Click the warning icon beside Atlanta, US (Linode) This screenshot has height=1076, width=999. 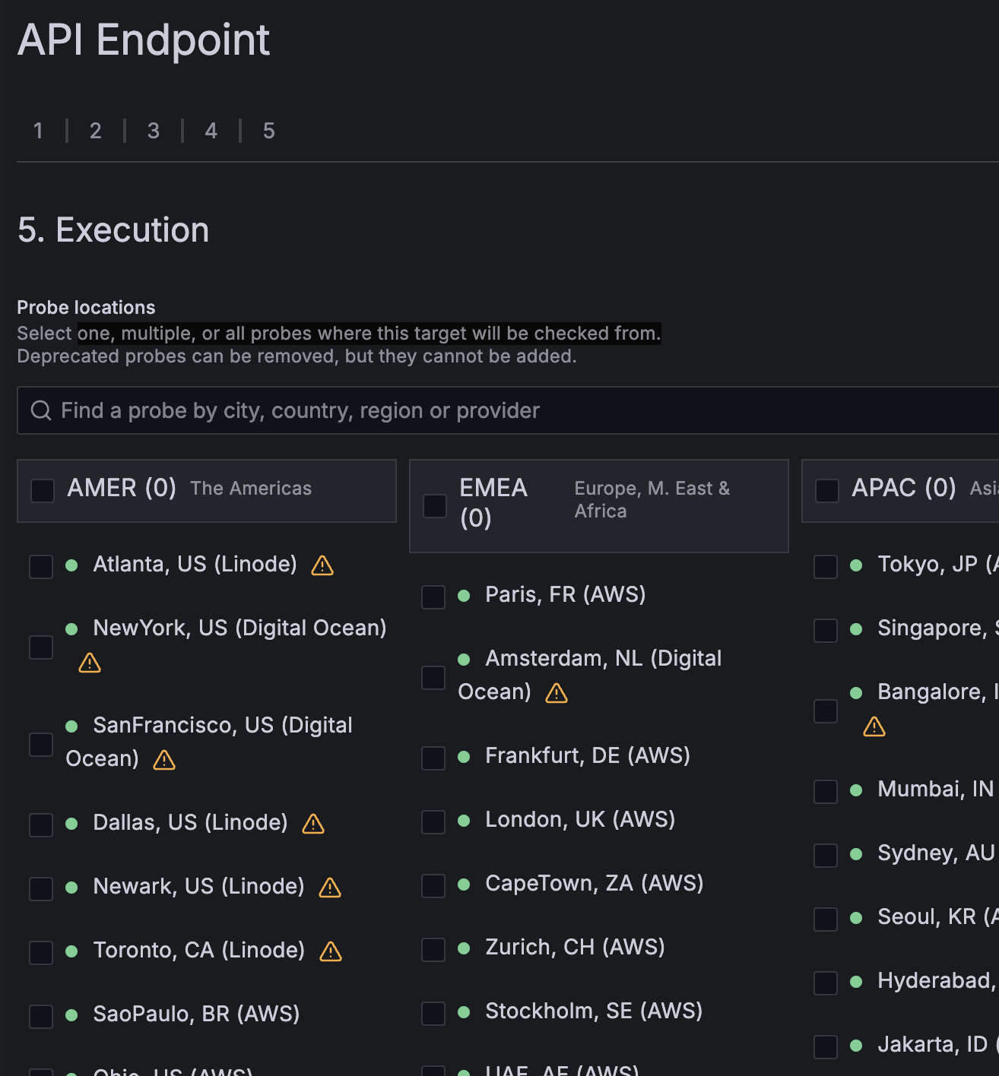322,565
